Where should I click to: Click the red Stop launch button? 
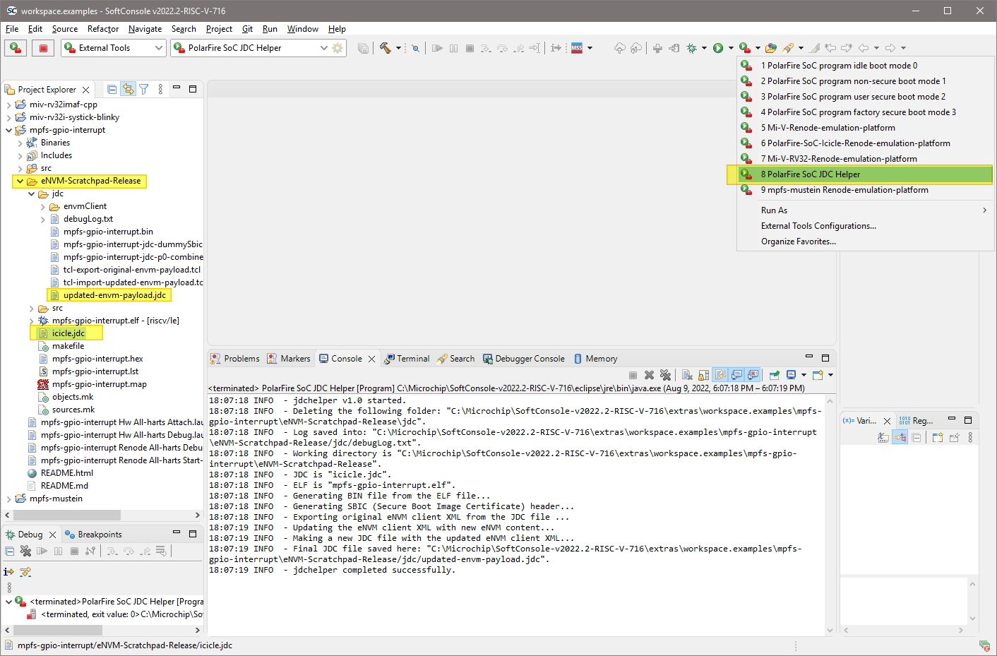43,48
